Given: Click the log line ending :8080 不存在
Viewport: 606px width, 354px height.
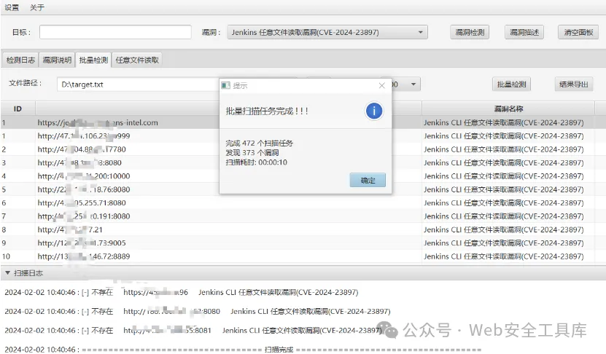Looking at the screenshot, I should 198,312.
